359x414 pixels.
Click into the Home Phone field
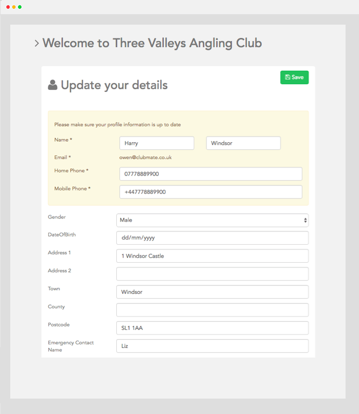pyautogui.click(x=210, y=174)
